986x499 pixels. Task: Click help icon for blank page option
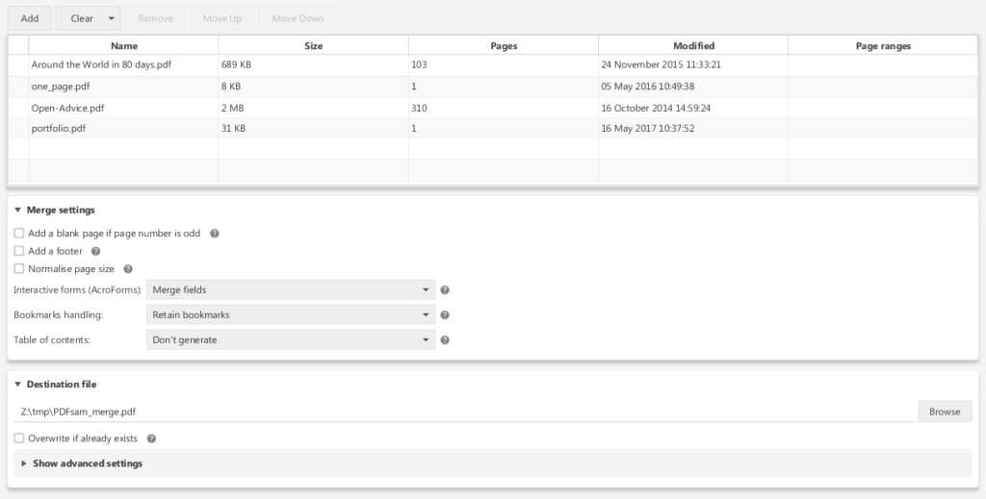215,234
